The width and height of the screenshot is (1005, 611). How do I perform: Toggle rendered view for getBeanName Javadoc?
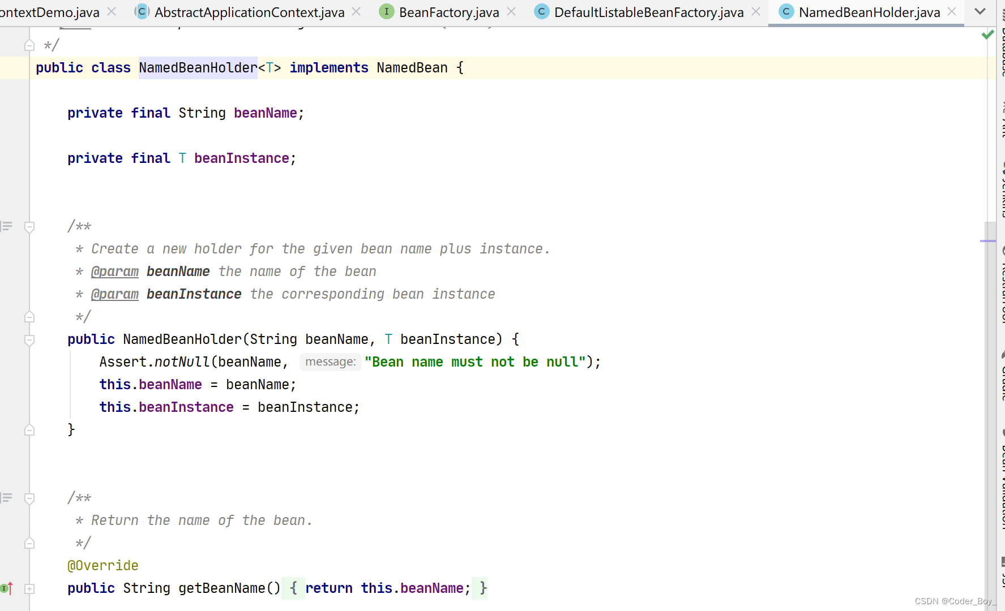point(7,498)
